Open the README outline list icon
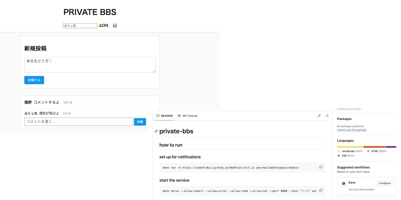Screen dimensions: 401x200 [327, 116]
